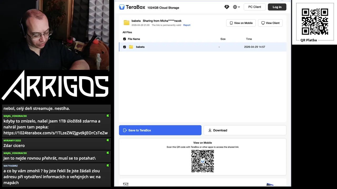This screenshot has width=337, height=189.
Task: Sort by Size column header
Action: (x=223, y=39)
